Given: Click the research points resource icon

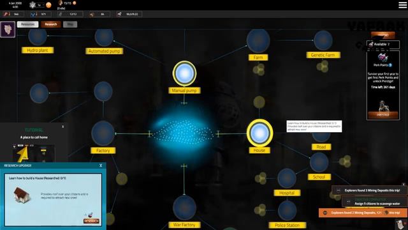Looking at the screenshot, I should [119, 14].
